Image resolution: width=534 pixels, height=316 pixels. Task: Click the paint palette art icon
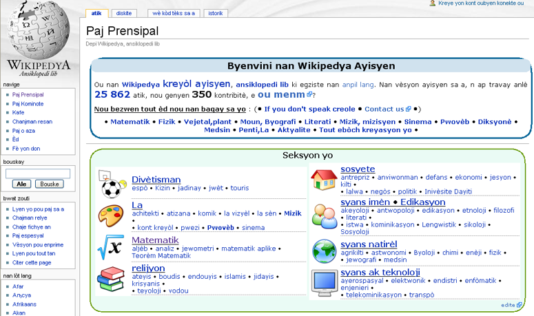click(x=111, y=215)
